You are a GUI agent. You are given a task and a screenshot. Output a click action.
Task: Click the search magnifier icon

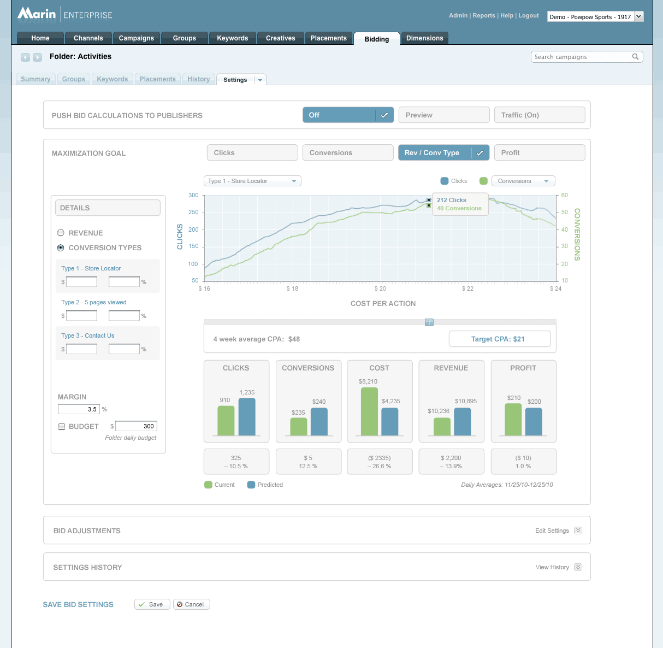(635, 57)
